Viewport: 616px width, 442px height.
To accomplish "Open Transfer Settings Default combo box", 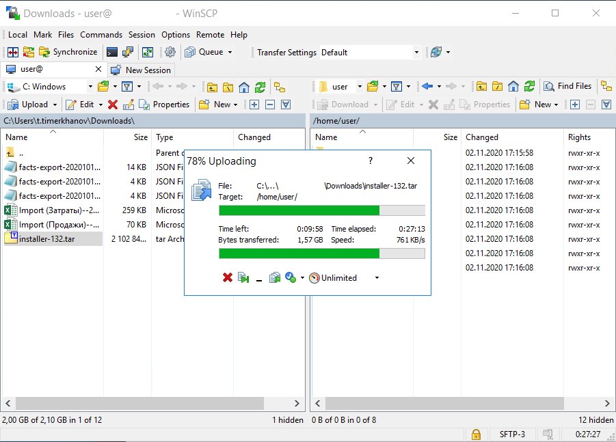I will (370, 52).
